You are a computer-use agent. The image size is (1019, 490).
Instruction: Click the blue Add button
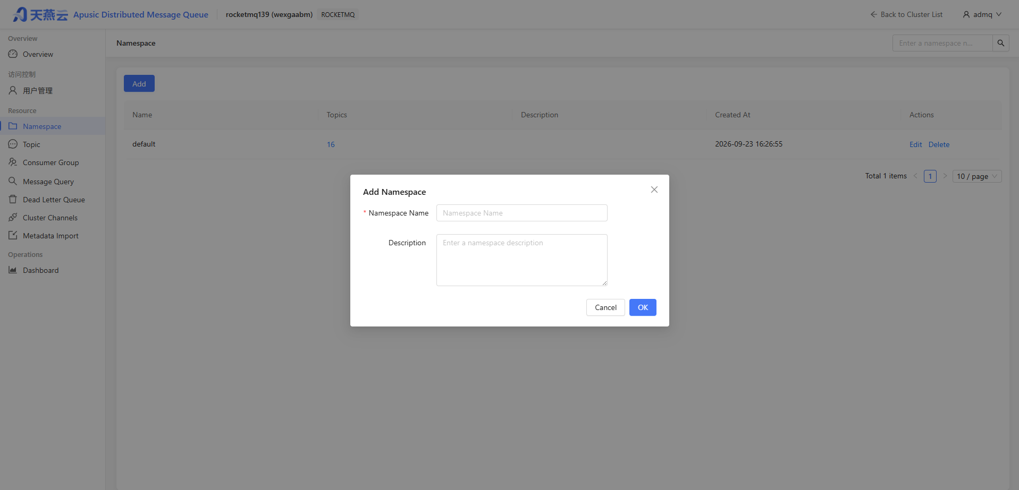click(x=139, y=83)
